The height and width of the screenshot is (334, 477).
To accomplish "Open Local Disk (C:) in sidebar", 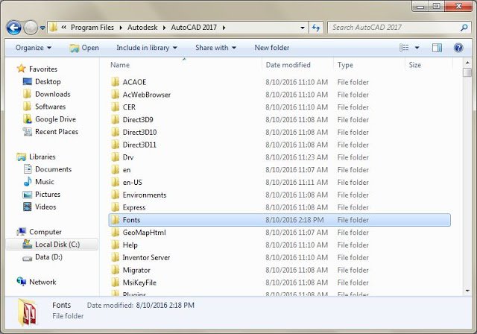I will point(55,245).
